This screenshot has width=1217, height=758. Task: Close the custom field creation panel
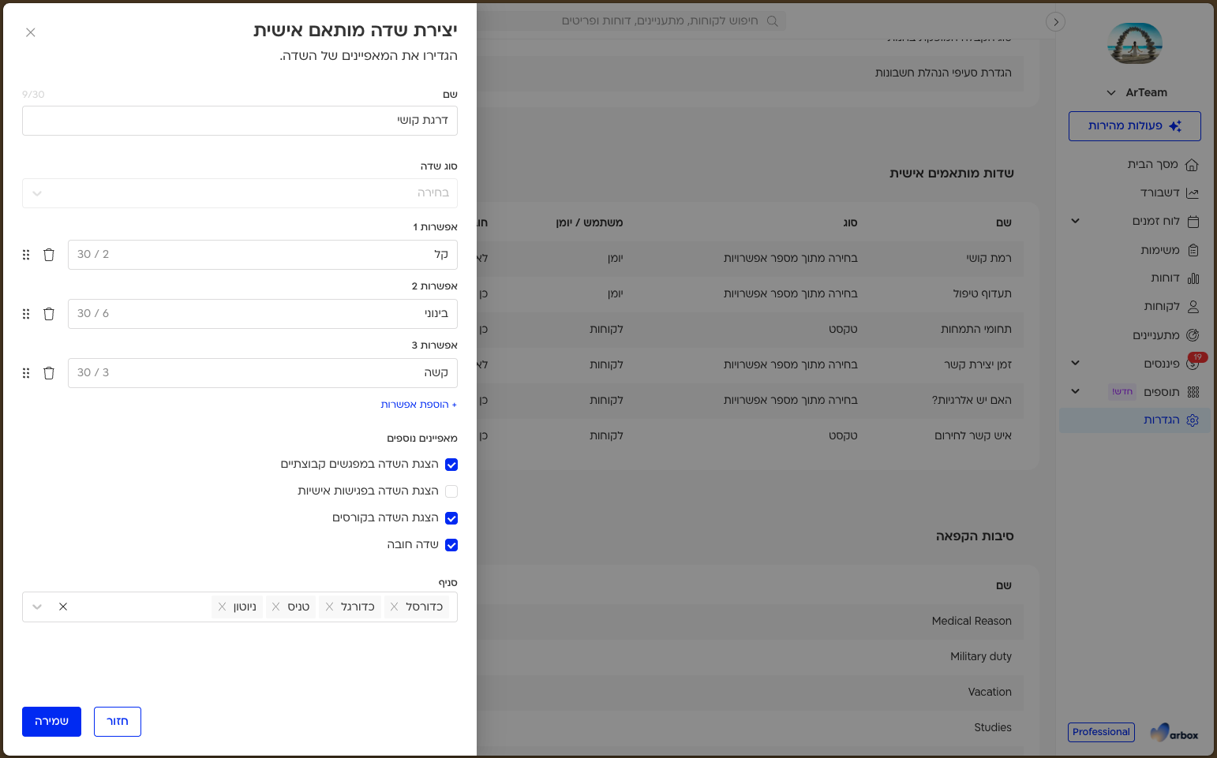pyautogui.click(x=31, y=32)
